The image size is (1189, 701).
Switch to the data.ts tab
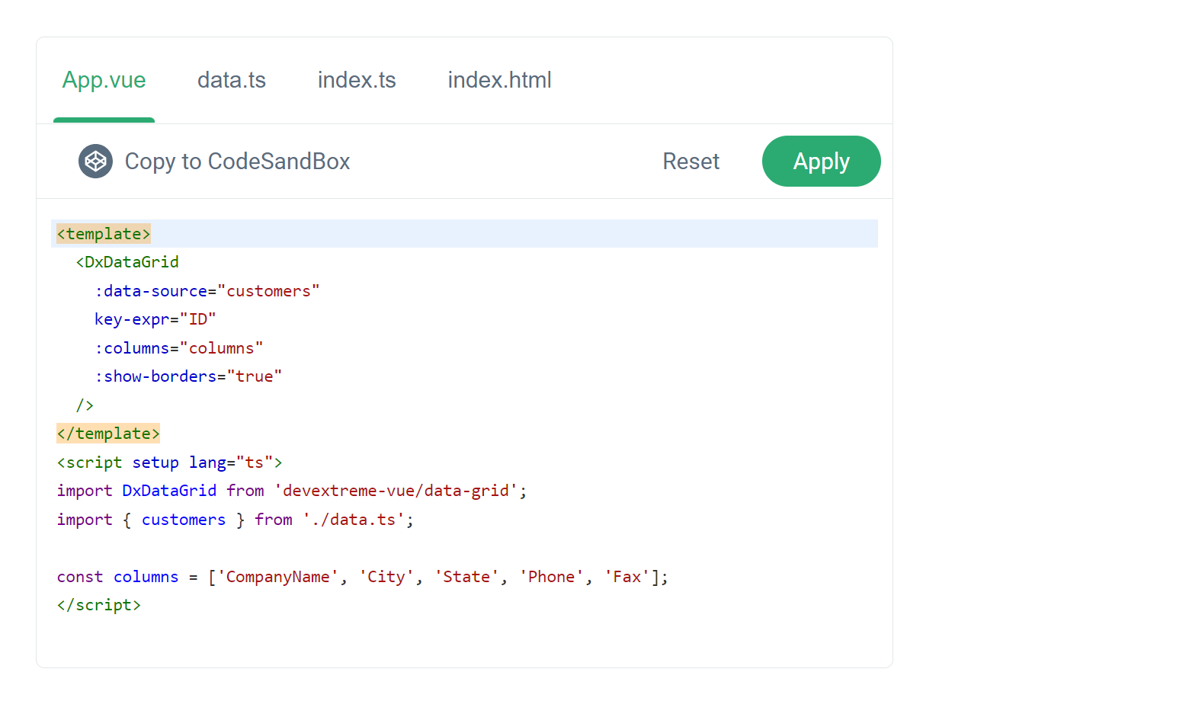(x=231, y=80)
